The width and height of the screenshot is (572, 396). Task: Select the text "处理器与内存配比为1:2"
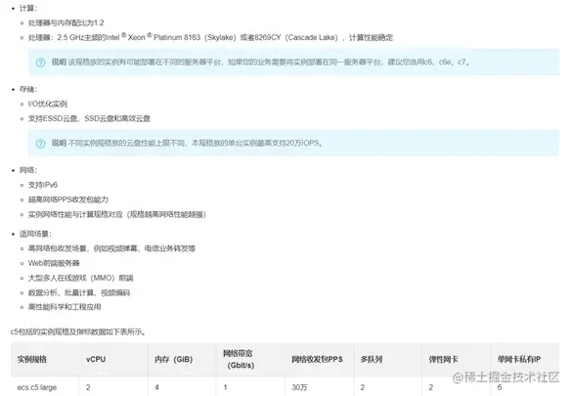click(x=66, y=22)
